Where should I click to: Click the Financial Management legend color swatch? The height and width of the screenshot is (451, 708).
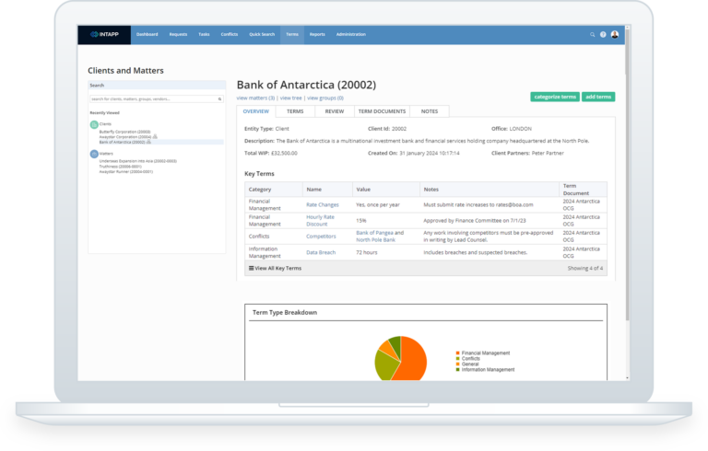point(458,353)
